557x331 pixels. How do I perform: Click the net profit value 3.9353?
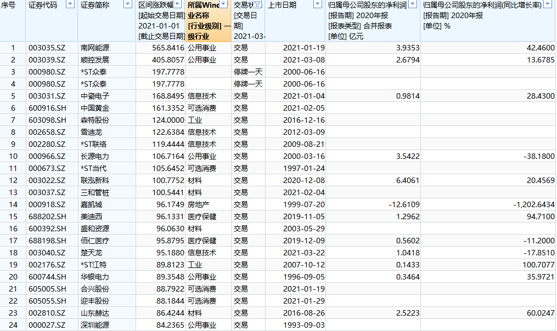(x=408, y=48)
